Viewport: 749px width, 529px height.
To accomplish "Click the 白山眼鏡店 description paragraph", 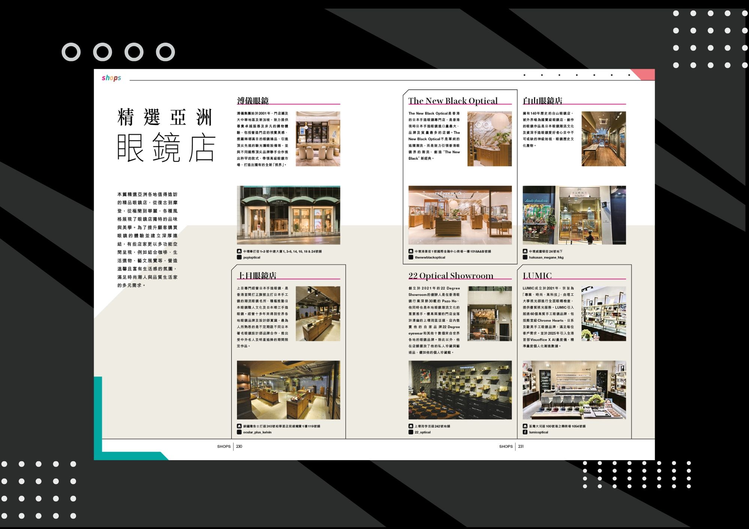I will pos(548,129).
